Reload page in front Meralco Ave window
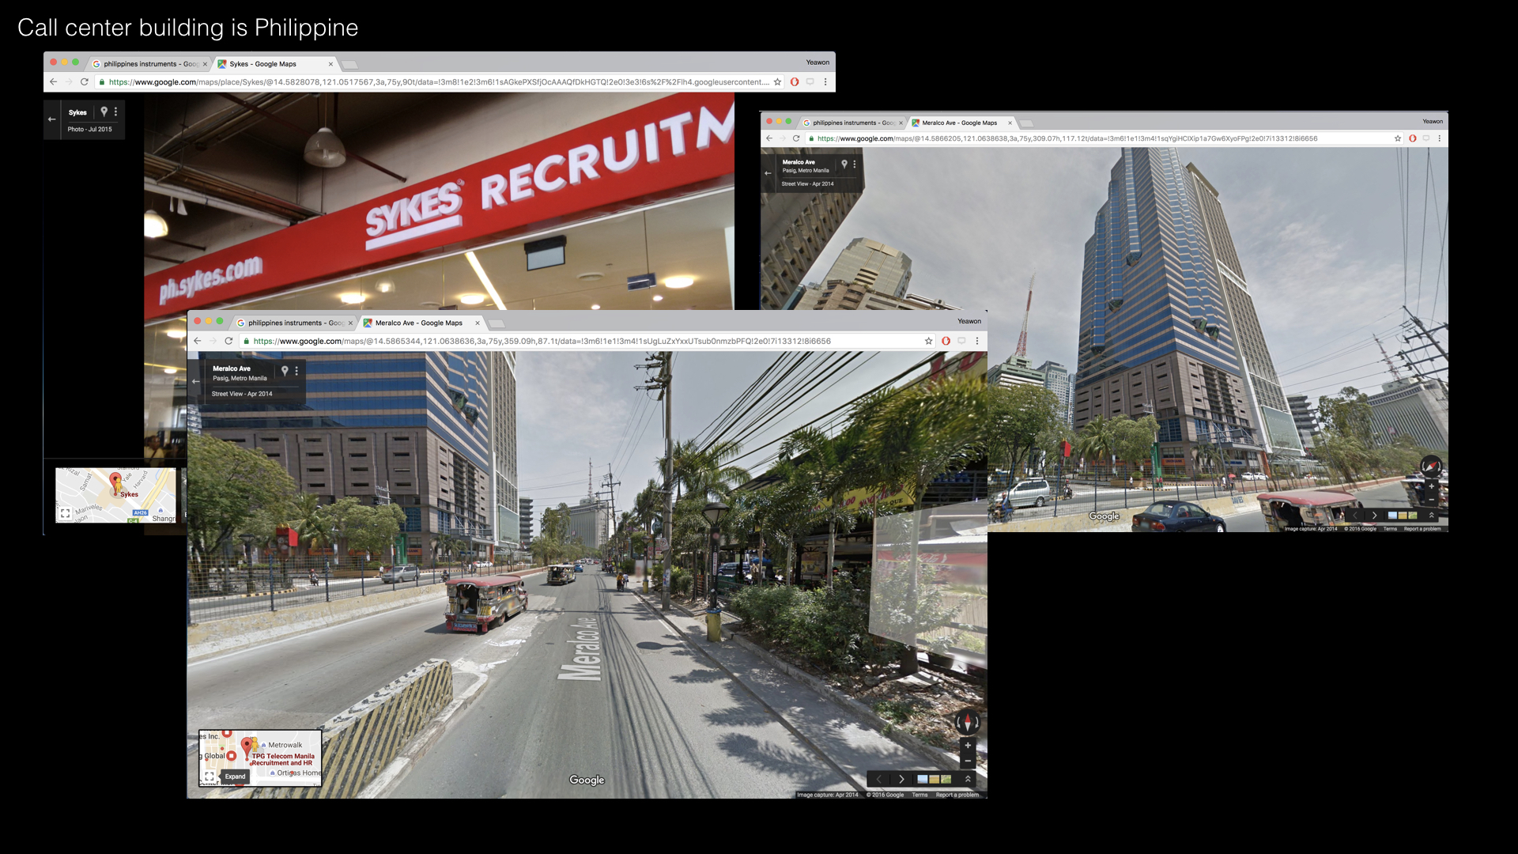Viewport: 1518px width, 854px height. tap(229, 341)
